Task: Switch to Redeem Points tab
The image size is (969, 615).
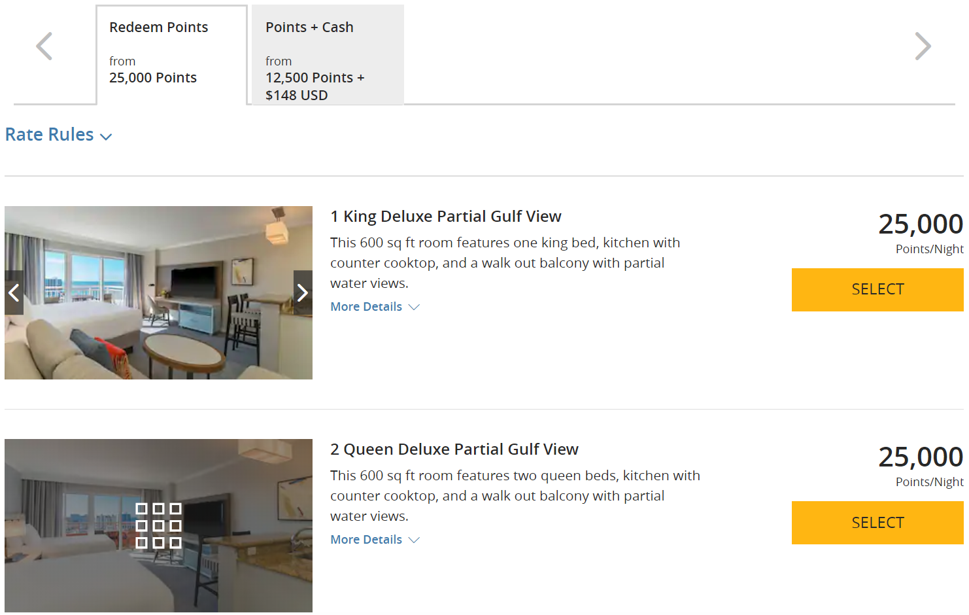Action: [171, 54]
